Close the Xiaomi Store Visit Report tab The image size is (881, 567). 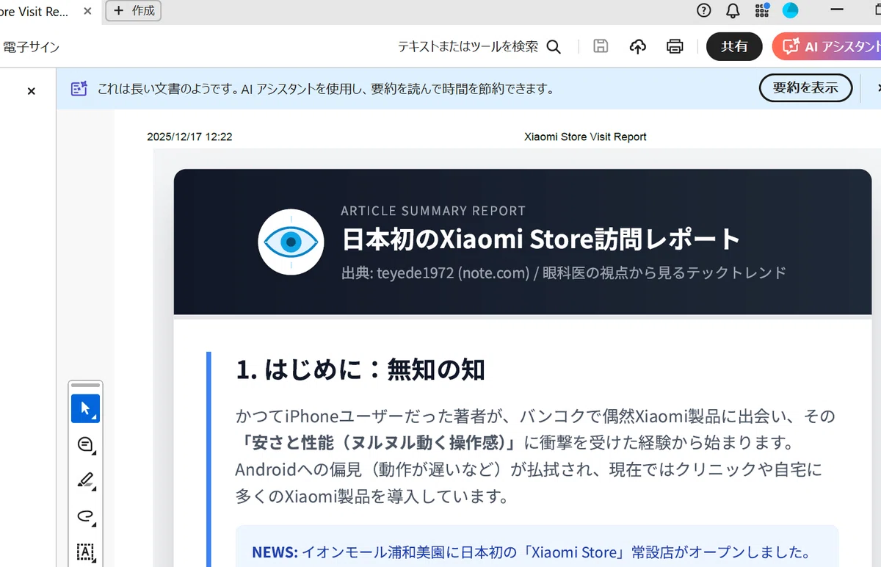coord(87,11)
